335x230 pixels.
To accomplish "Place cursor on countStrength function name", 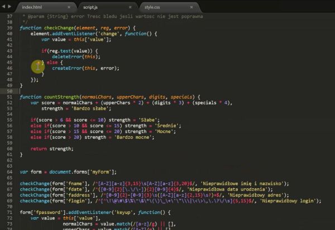I will click(x=61, y=96).
